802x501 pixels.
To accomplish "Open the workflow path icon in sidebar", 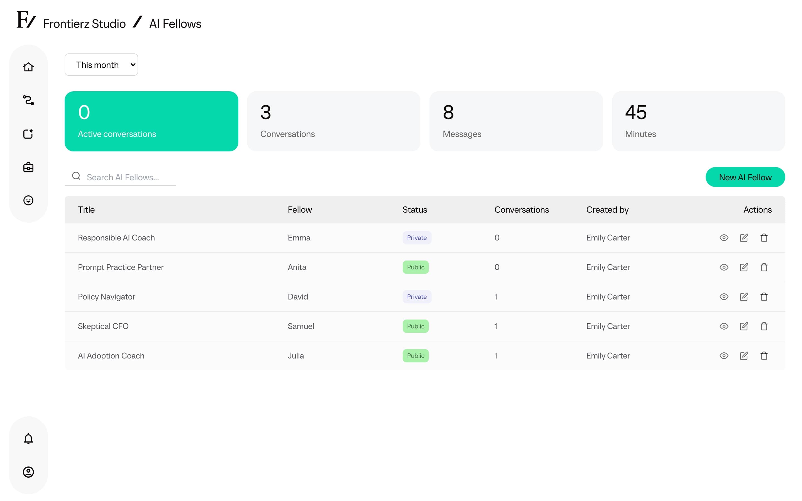I will 28,100.
